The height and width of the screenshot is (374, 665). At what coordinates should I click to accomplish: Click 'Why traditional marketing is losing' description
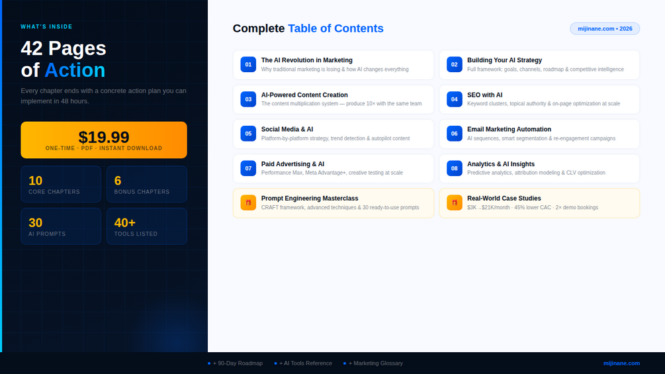click(335, 69)
